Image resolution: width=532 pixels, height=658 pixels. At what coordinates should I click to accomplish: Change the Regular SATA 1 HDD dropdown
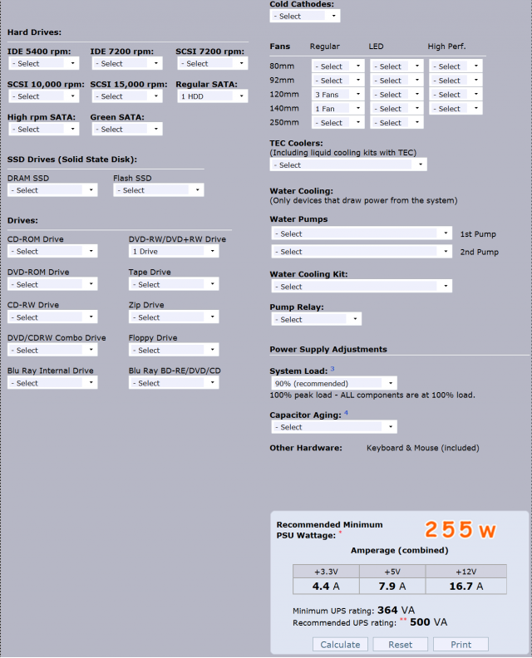[213, 96]
